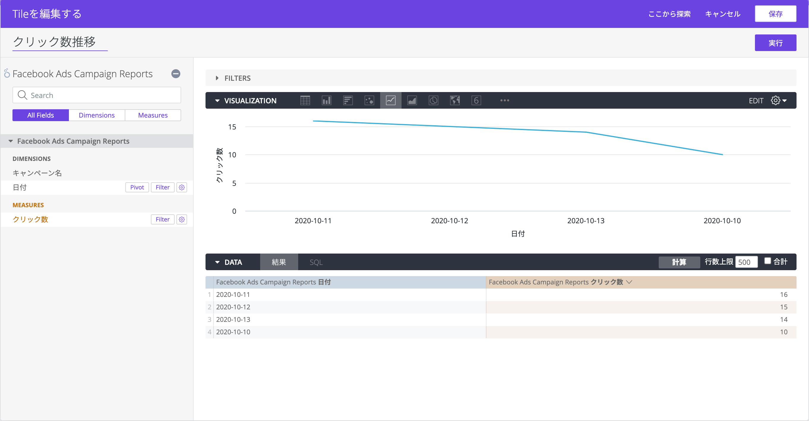Select the bar chart visualization icon
This screenshot has width=809, height=421.
point(348,100)
